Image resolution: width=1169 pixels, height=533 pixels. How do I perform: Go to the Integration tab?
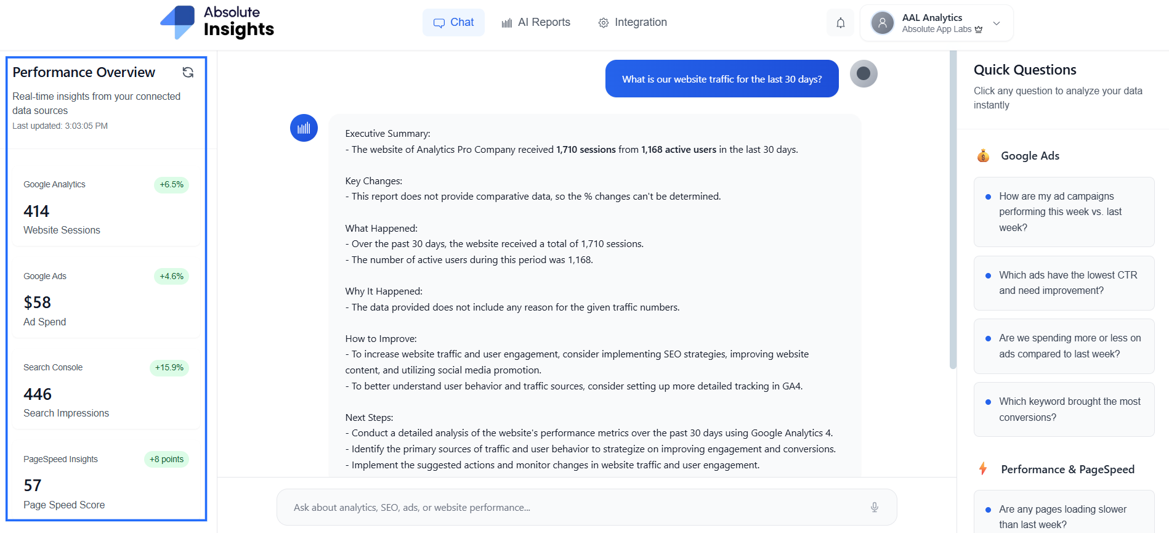coord(633,23)
